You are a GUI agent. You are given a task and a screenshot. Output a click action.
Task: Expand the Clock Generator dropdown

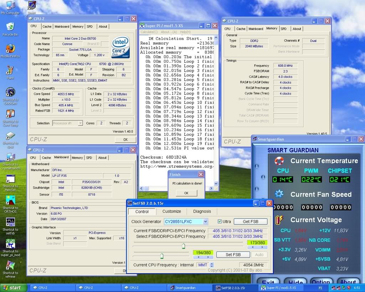tap(205, 221)
